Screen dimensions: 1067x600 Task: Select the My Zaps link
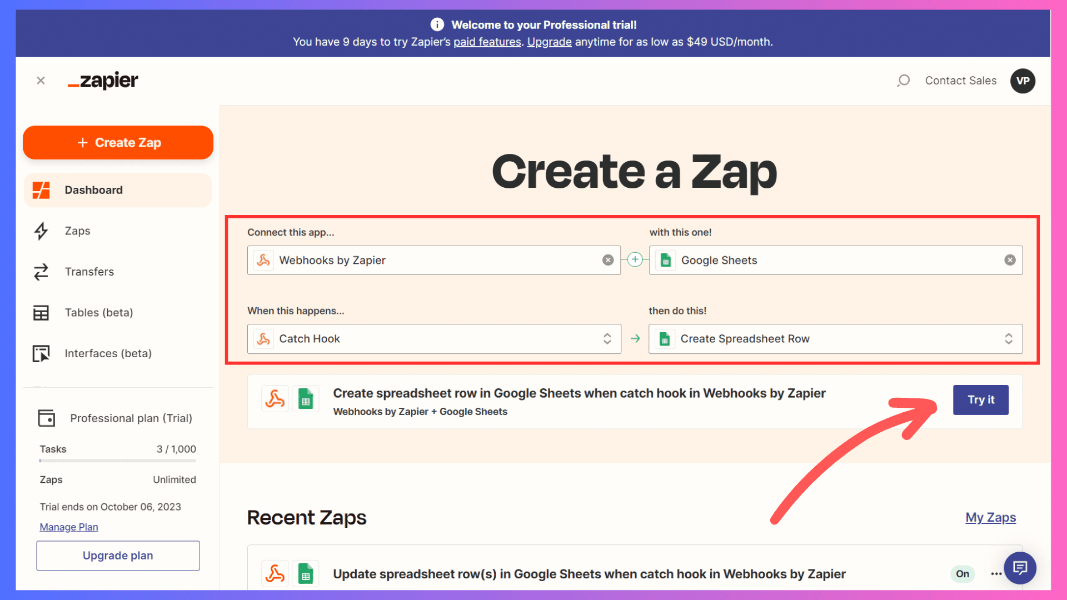tap(992, 517)
